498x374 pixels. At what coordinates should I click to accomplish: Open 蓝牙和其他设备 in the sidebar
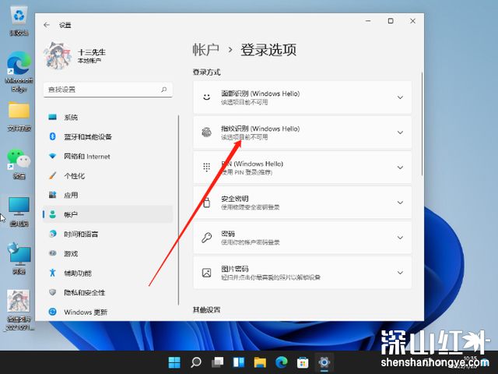tap(108, 137)
